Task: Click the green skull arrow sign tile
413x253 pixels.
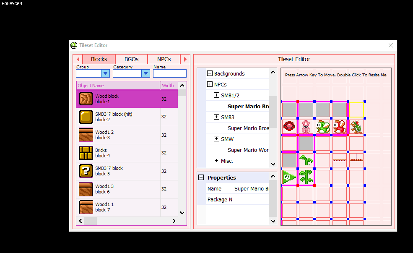Action: (289, 177)
